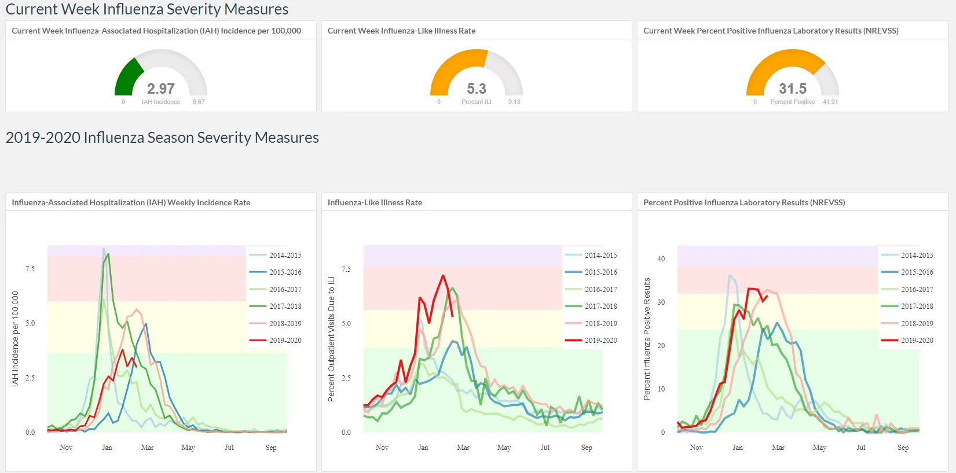Toggle 2014-2015 in NREVSS Percent Positive legend
The width and height of the screenshot is (956, 473).
point(907,255)
